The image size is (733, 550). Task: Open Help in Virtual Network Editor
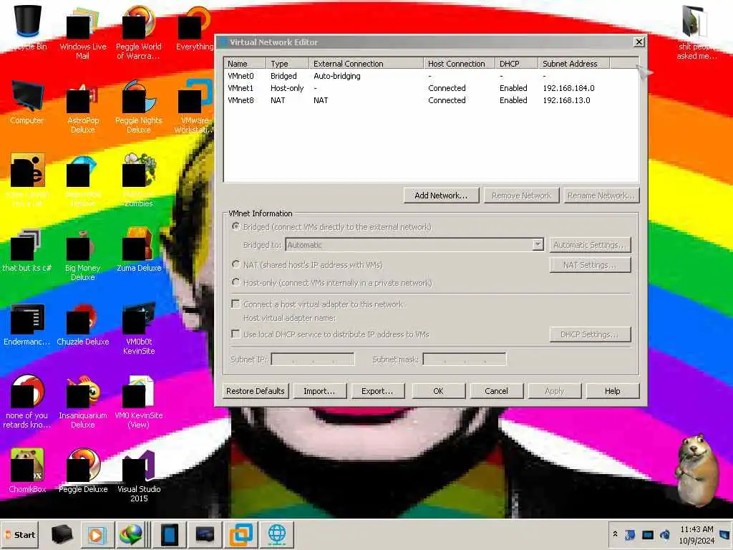tap(613, 391)
